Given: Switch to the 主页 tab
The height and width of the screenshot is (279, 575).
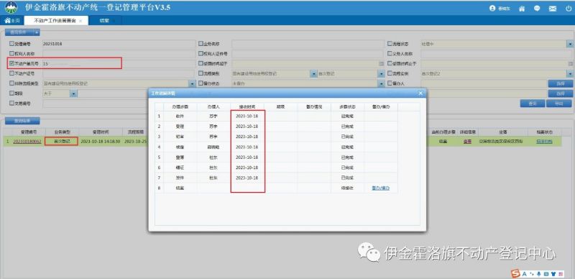Looking at the screenshot, I should [12, 21].
